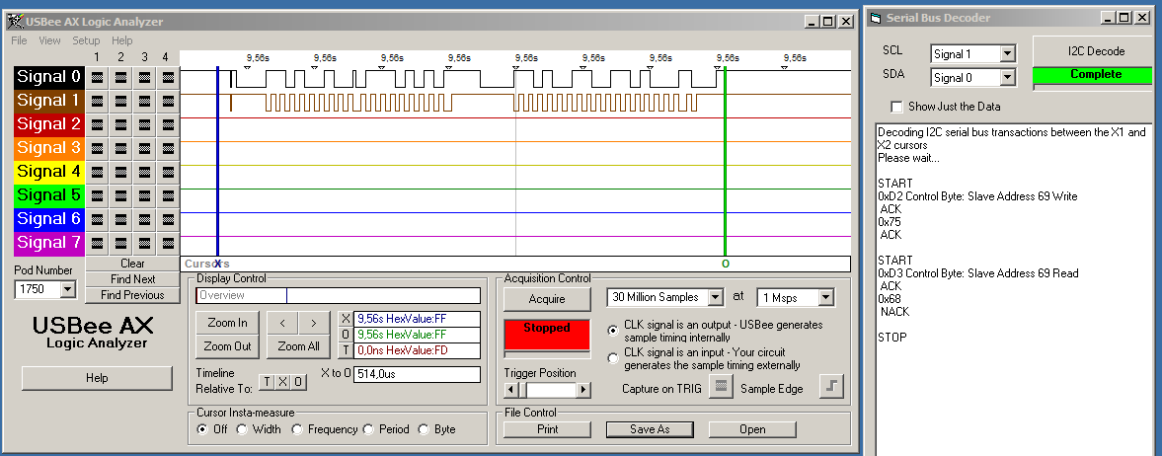Nudge Trigger Position slider left arrow
The height and width of the screenshot is (456, 1162).
point(509,389)
